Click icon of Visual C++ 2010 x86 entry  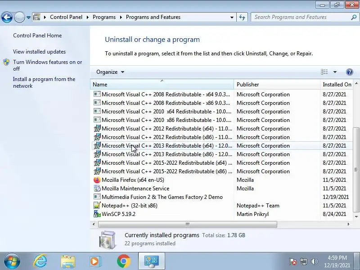(97, 120)
